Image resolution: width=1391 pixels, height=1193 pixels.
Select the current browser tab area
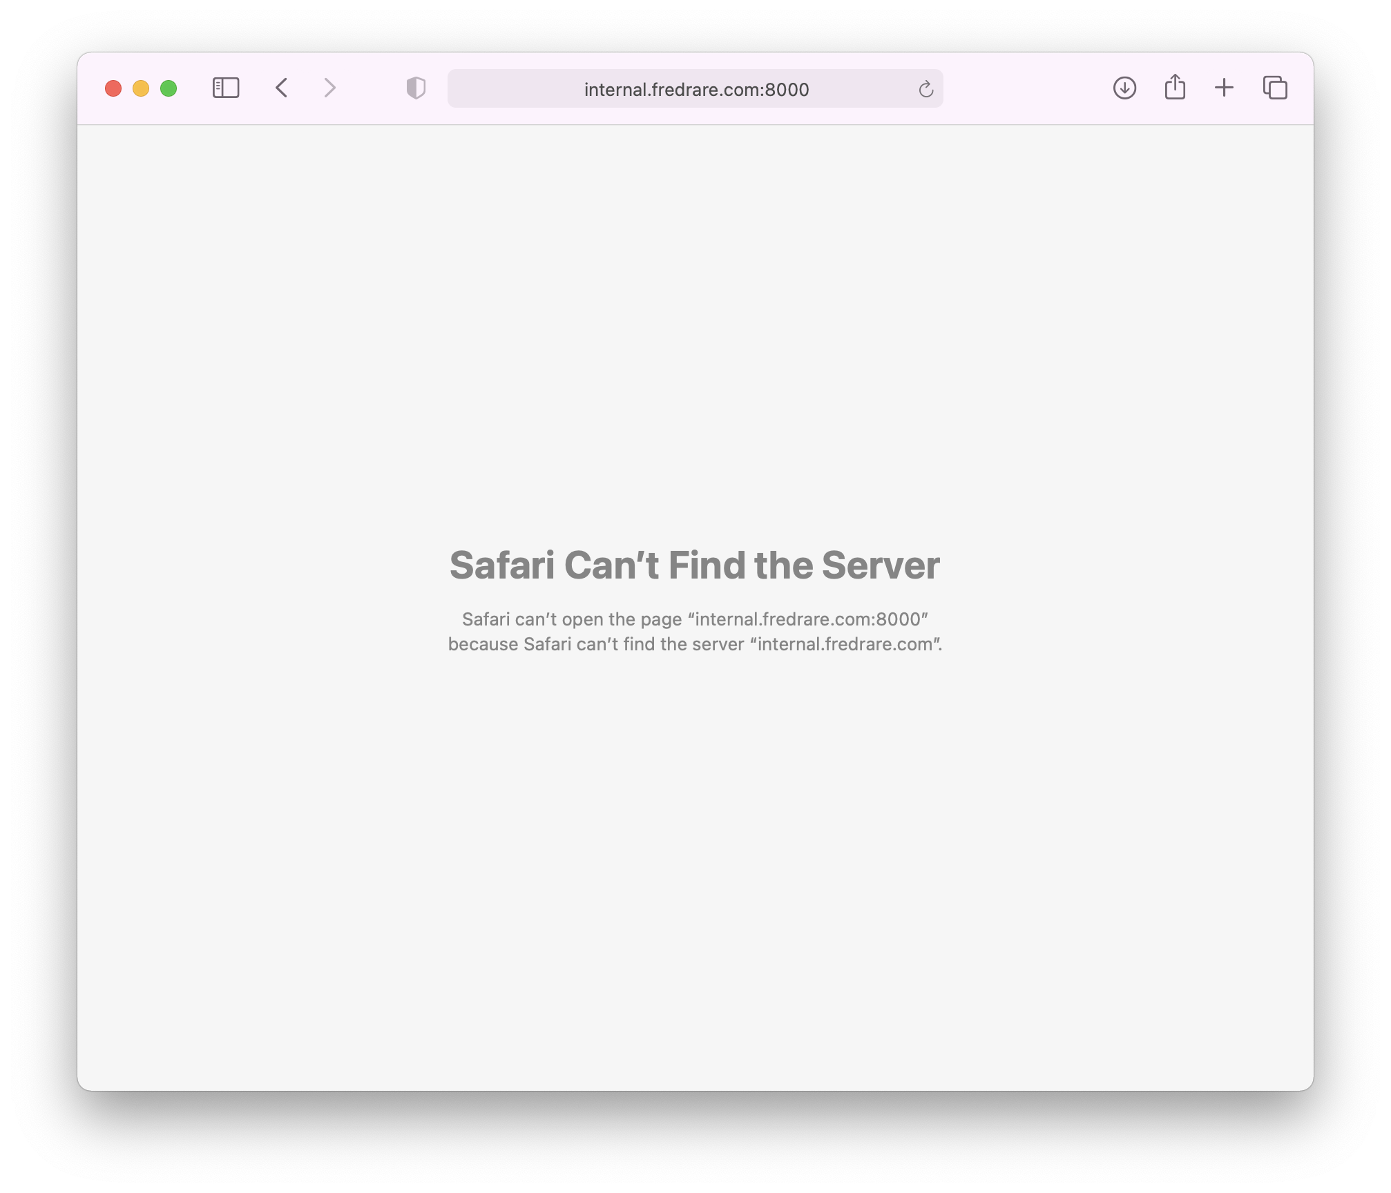pos(693,88)
